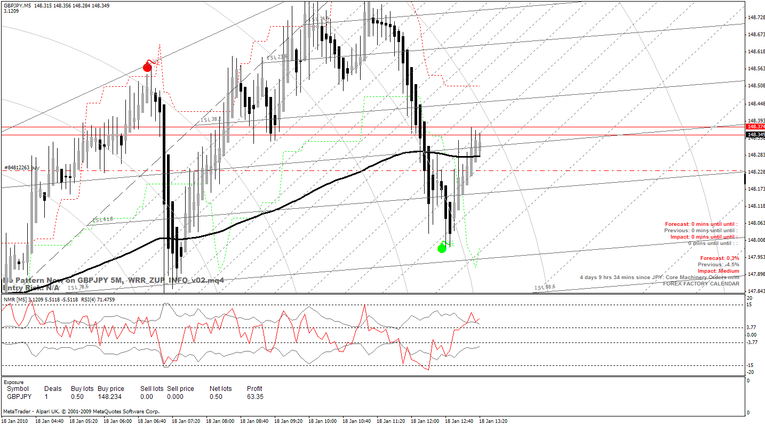Click the 'Core Machinery Orders m/m' news line
Viewport: 765px width, 425px height.
659,277
